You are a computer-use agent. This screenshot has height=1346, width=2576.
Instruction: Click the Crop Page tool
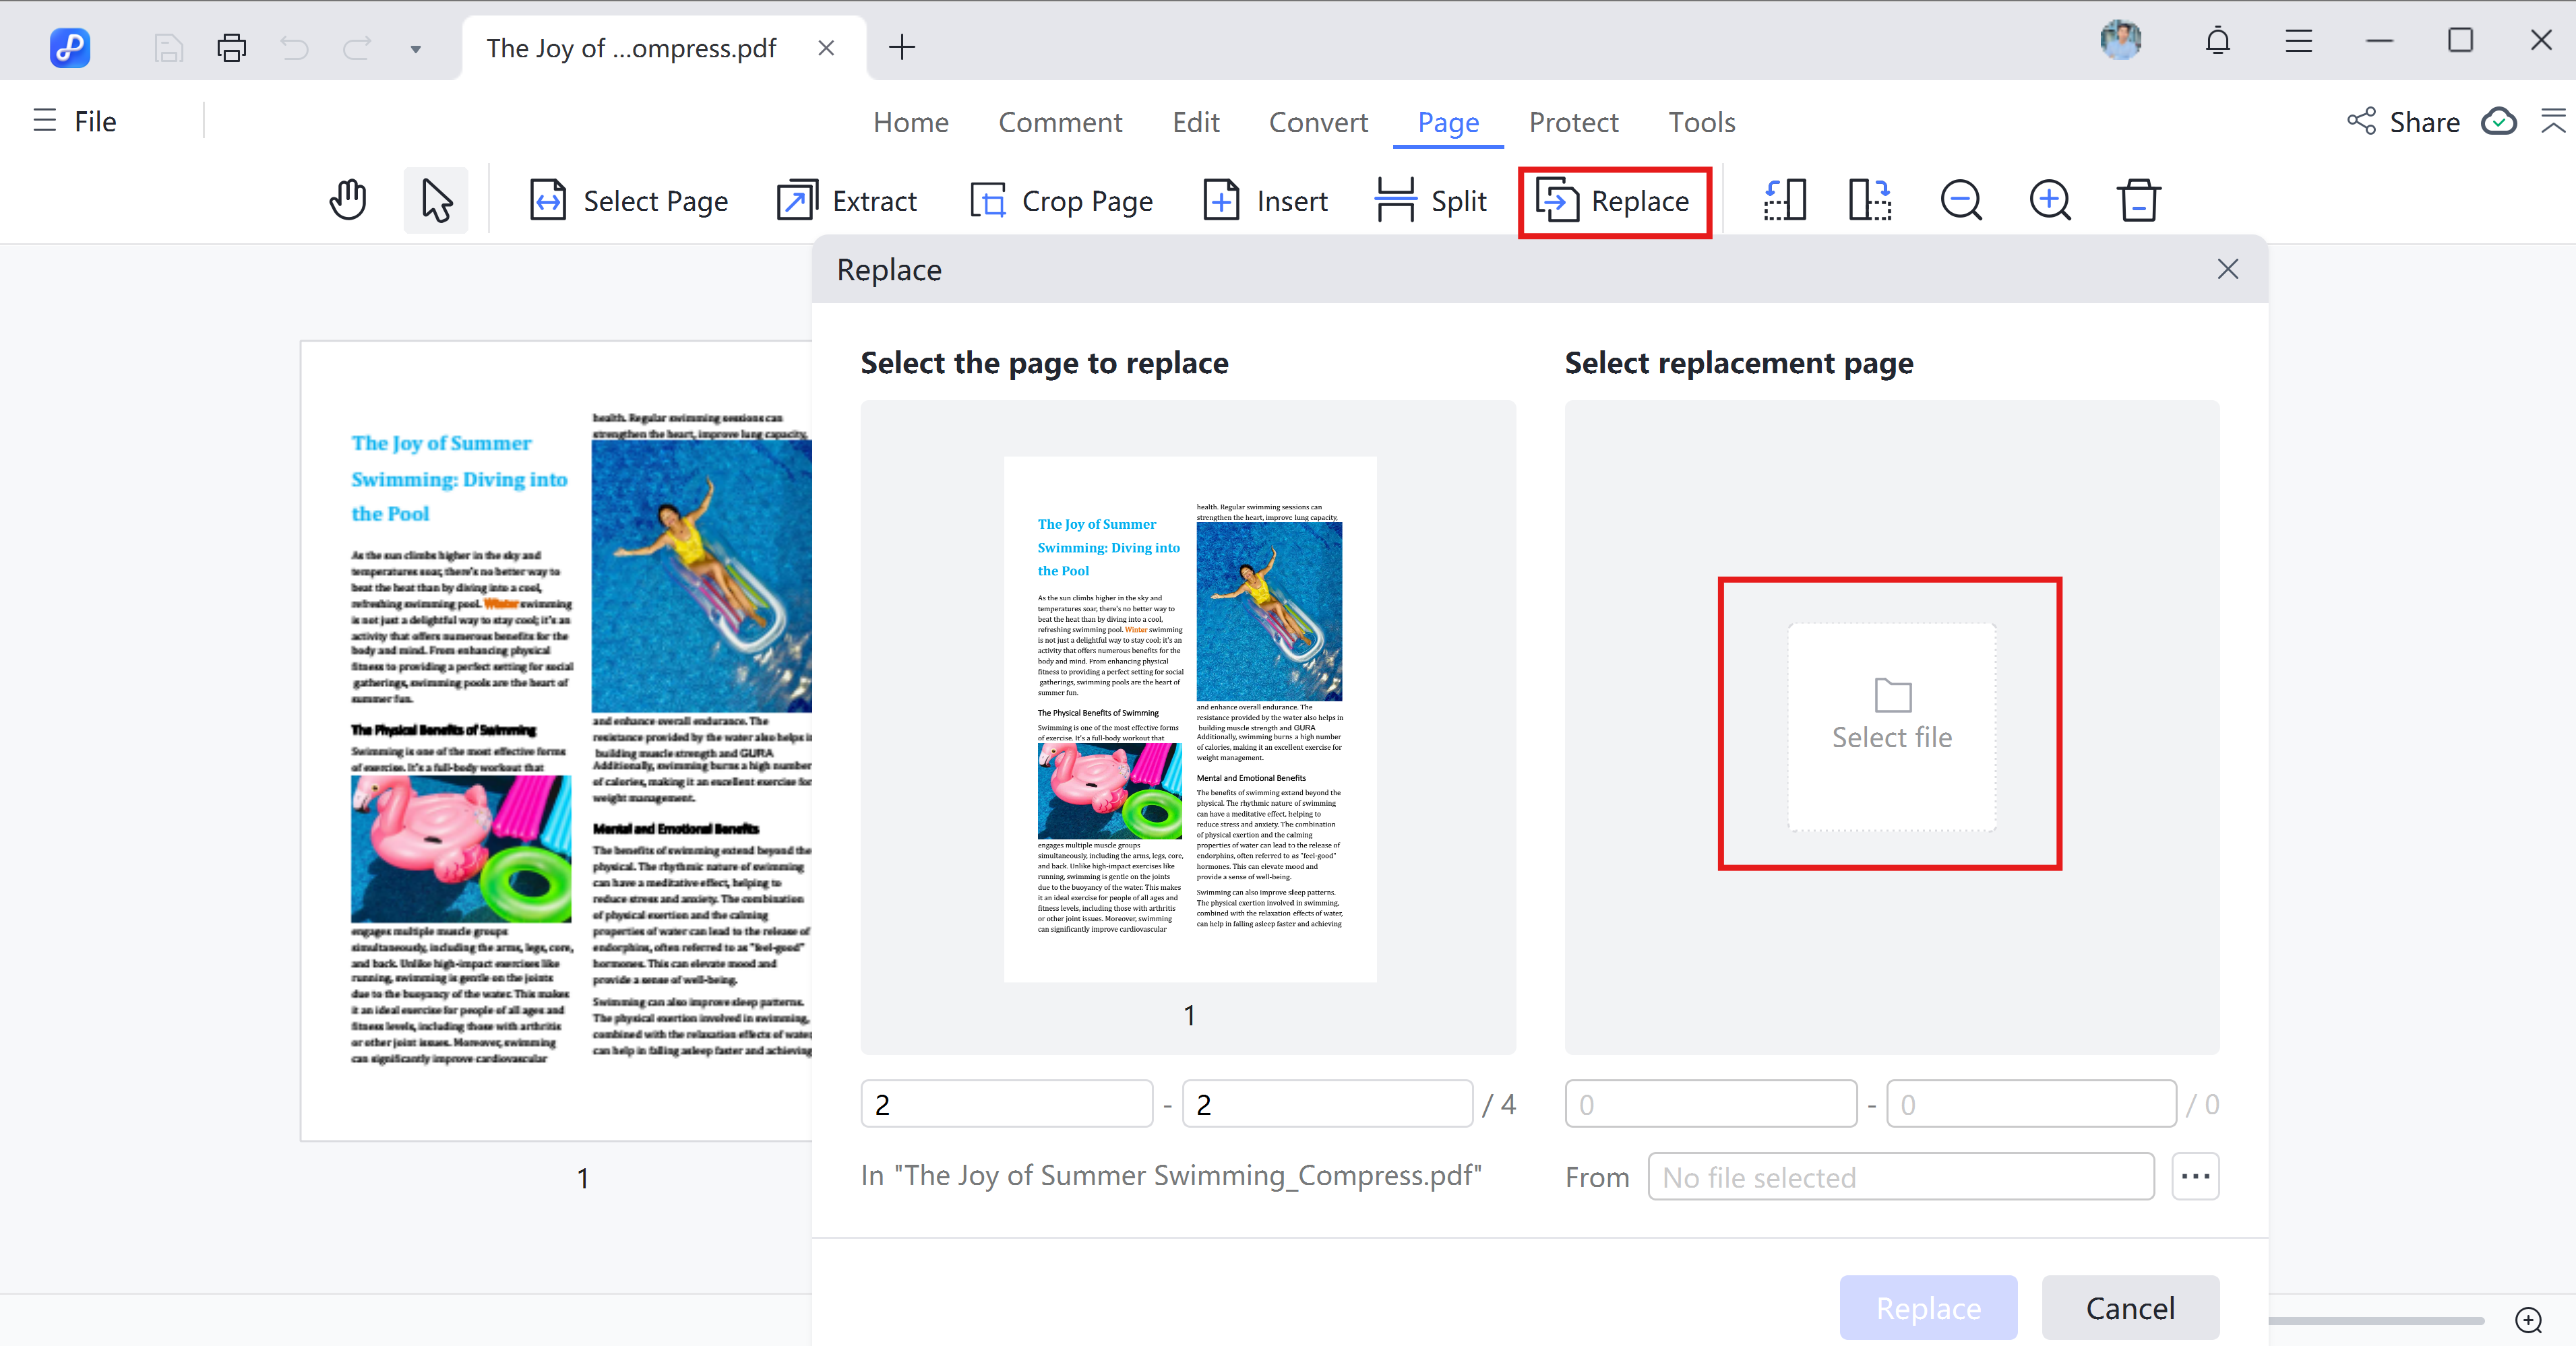pos(1061,201)
